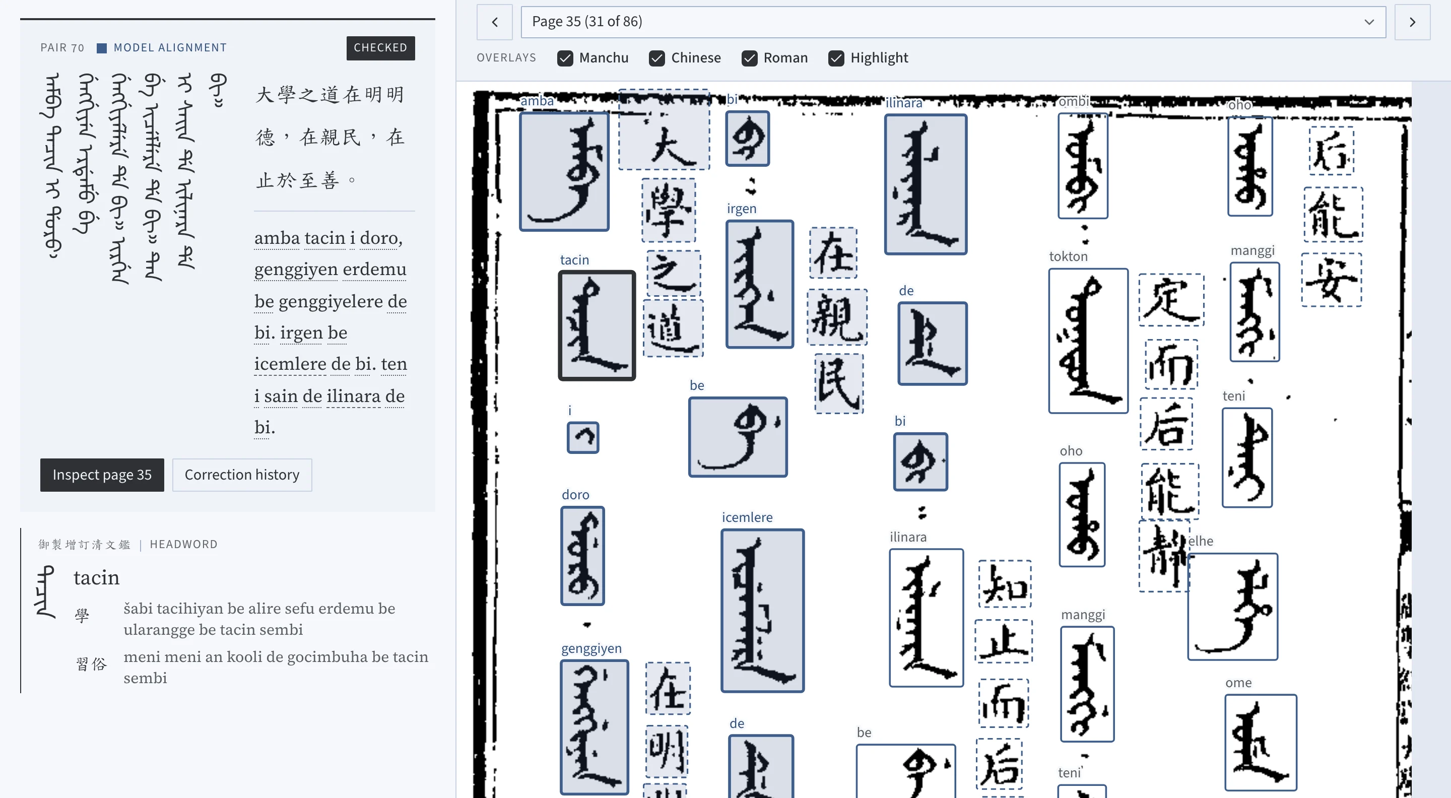Click the dashed box around Chinese character 安
The height and width of the screenshot is (798, 1451).
click(x=1331, y=279)
